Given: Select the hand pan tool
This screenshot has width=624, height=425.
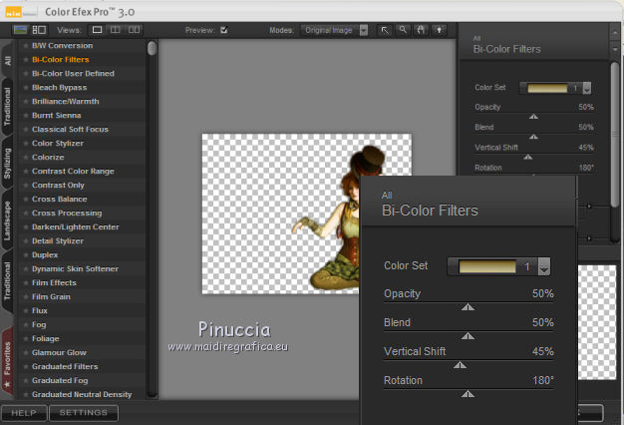Looking at the screenshot, I should pos(421,30).
